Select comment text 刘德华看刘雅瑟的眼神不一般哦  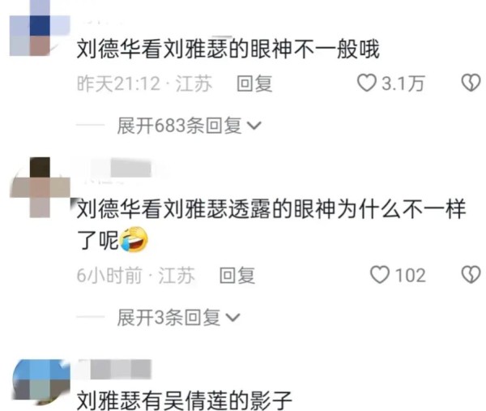(x=228, y=49)
